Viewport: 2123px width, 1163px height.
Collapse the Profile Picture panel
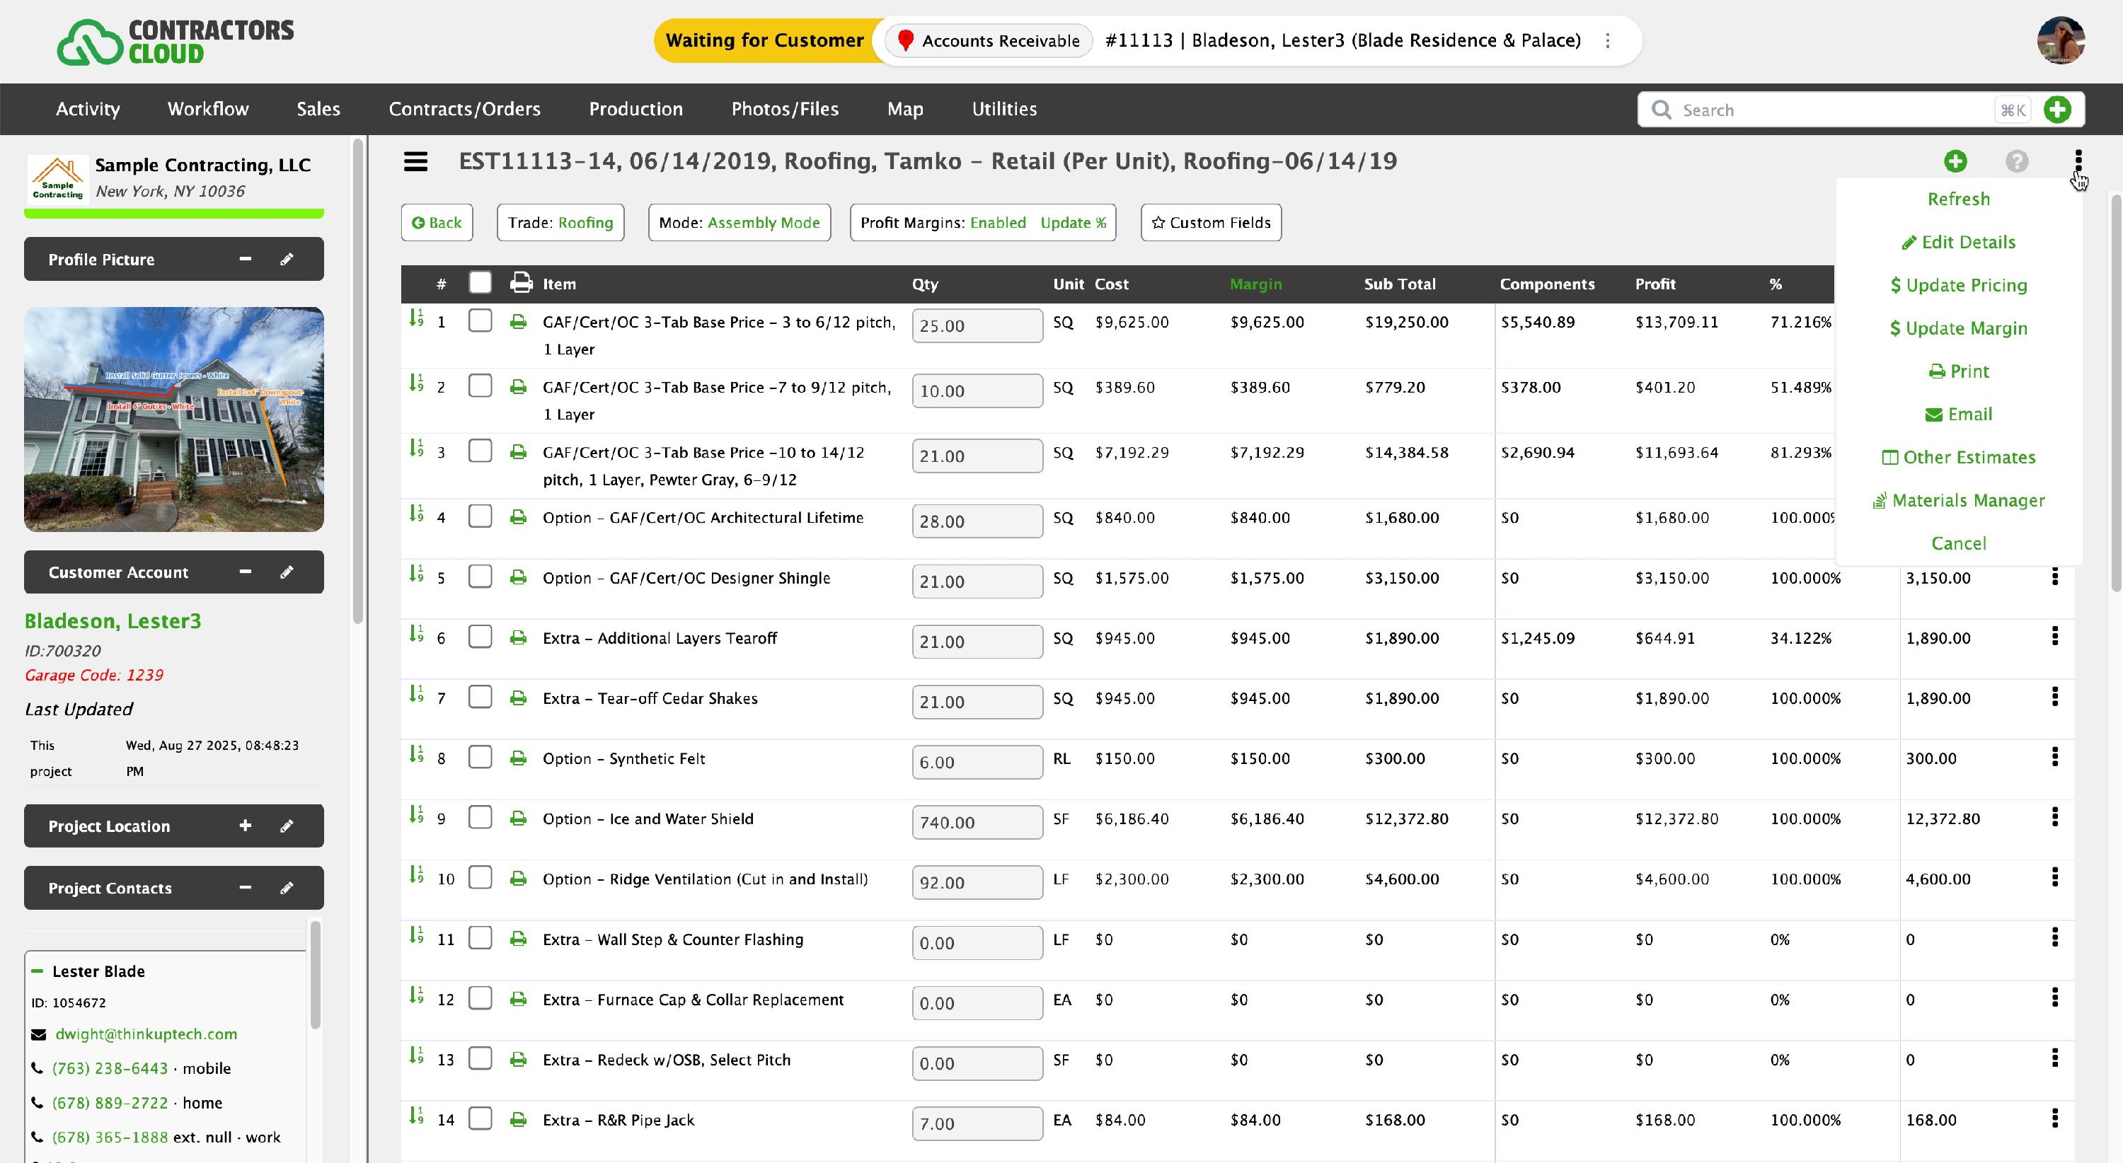point(245,259)
